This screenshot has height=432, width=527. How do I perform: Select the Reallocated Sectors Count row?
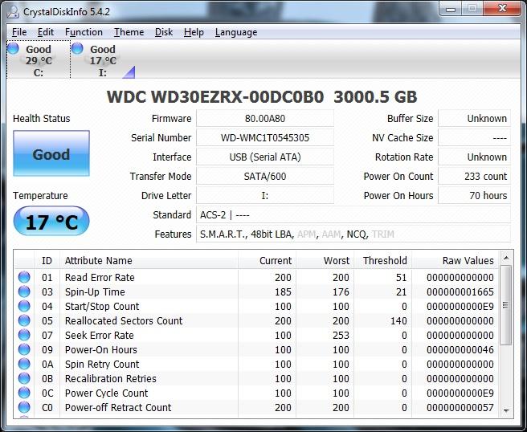[x=256, y=321]
